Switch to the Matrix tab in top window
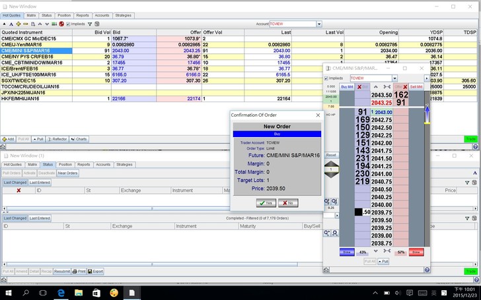Screen dimensions: 481x300 pos(32,15)
